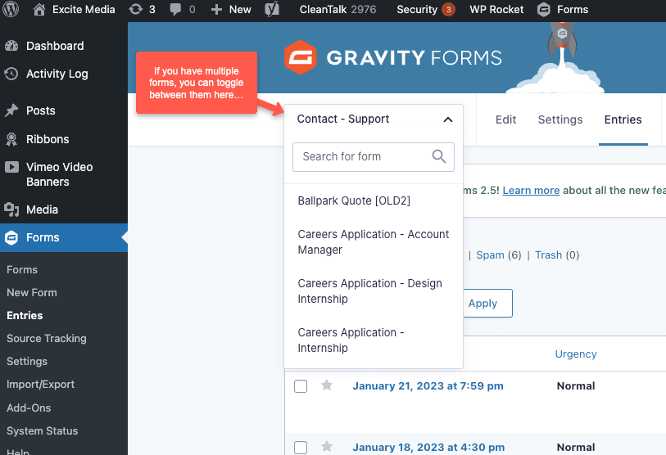The image size is (666, 455).
Task: Click the Gravity Forms header logo
Action: tap(393, 57)
